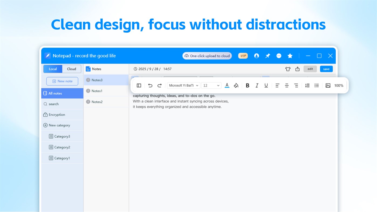This screenshot has width=377, height=212.
Task: Open the font size 12 dropdown
Action: pos(211,85)
